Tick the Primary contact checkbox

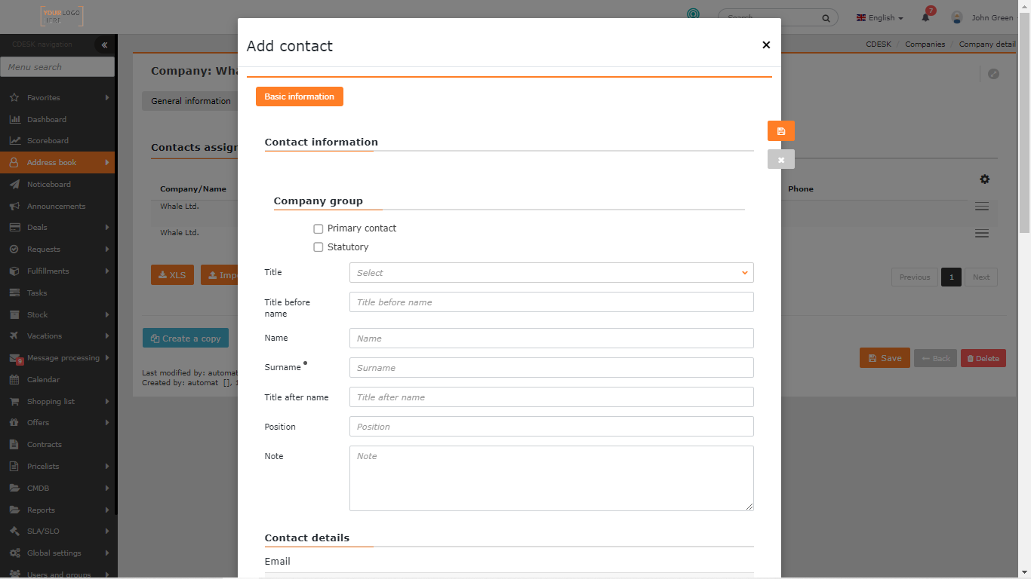319,228
